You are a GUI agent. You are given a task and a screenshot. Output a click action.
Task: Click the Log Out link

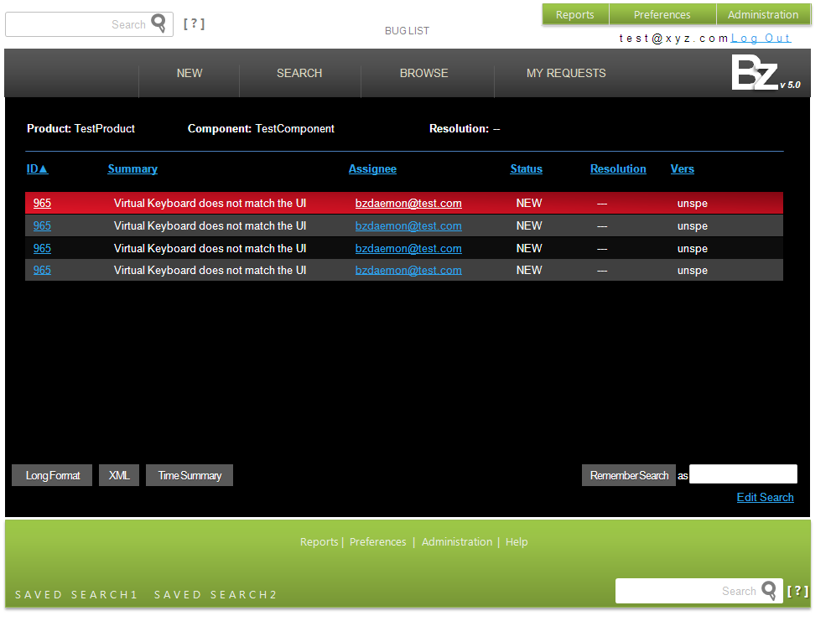(761, 39)
